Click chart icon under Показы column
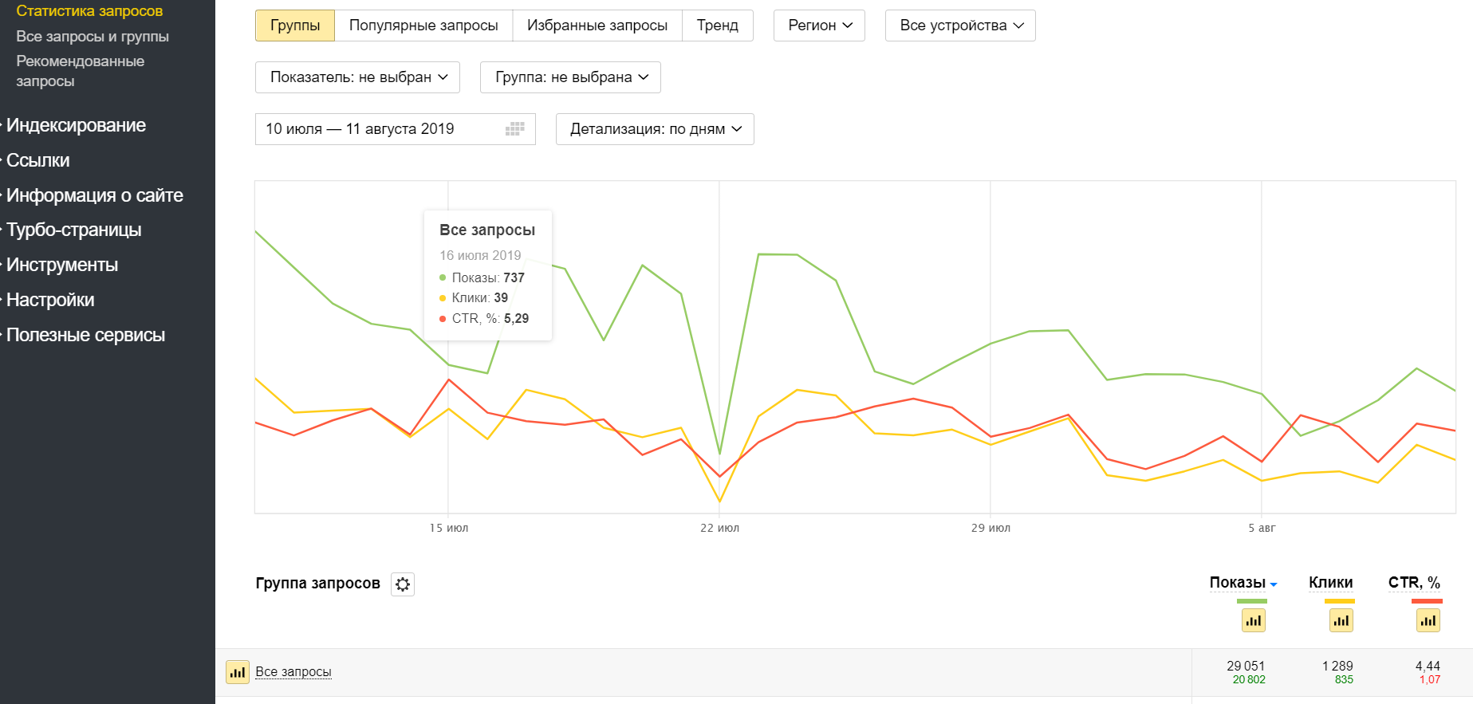Screen dimensions: 1473x704 (1253, 620)
